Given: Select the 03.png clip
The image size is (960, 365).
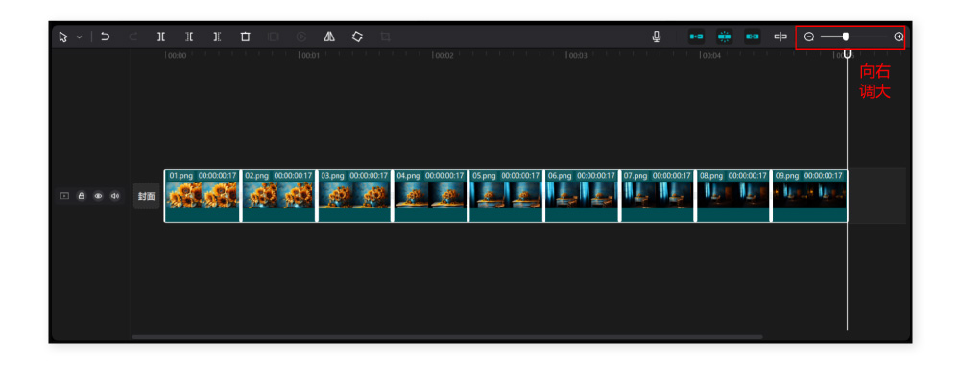Looking at the screenshot, I should coord(354,195).
